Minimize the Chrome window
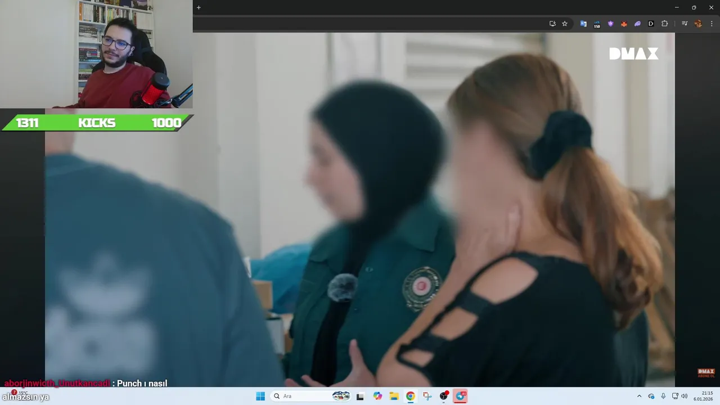Viewport: 720px width, 405px height. click(677, 7)
